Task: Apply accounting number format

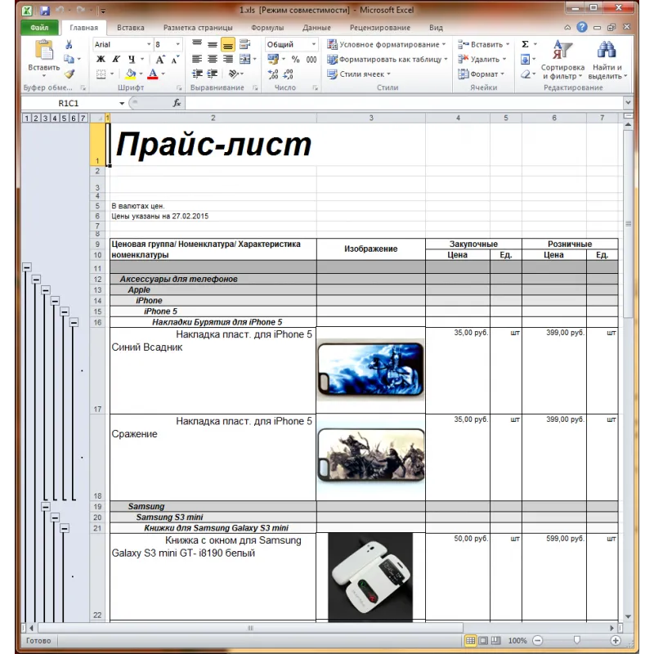Action: [273, 59]
